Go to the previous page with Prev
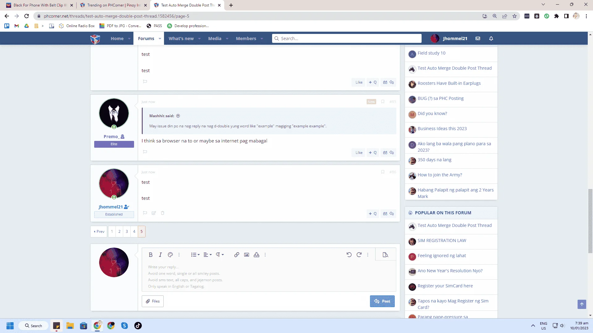The width and height of the screenshot is (593, 333). pyautogui.click(x=99, y=232)
